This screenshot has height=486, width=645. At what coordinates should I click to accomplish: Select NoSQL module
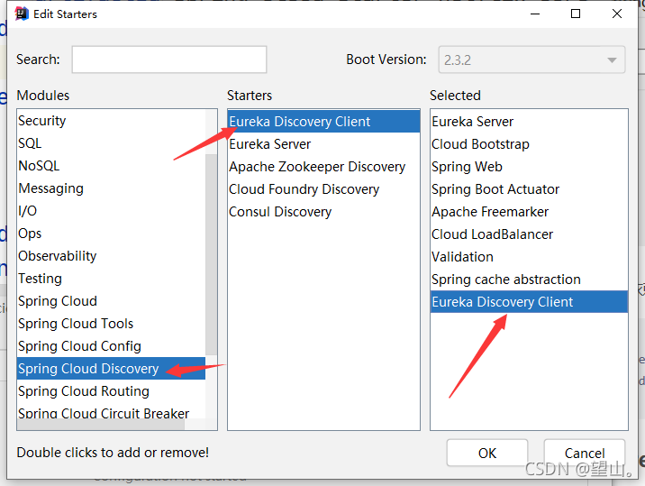point(111,166)
